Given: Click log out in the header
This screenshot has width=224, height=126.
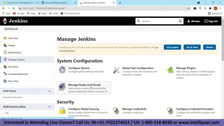Looking at the screenshot, I should coord(211,21).
